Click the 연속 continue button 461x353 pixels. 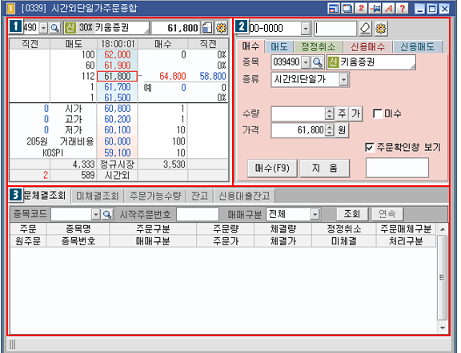pos(387,214)
